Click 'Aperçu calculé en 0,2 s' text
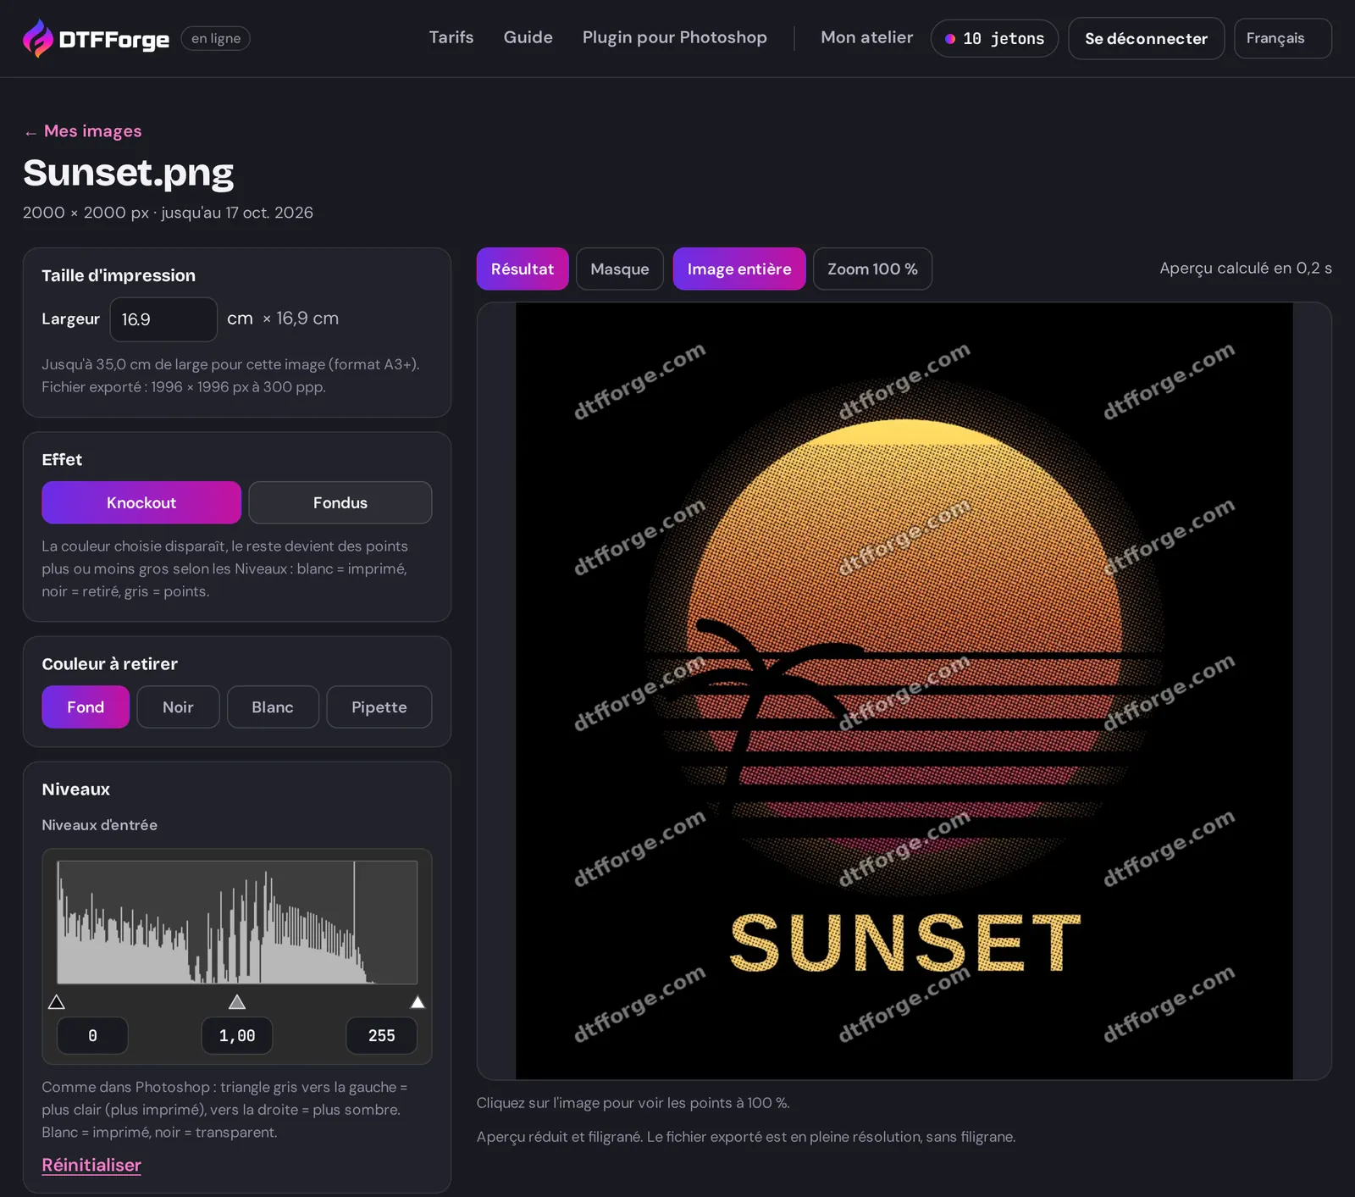Viewport: 1355px width, 1197px height. [1246, 268]
